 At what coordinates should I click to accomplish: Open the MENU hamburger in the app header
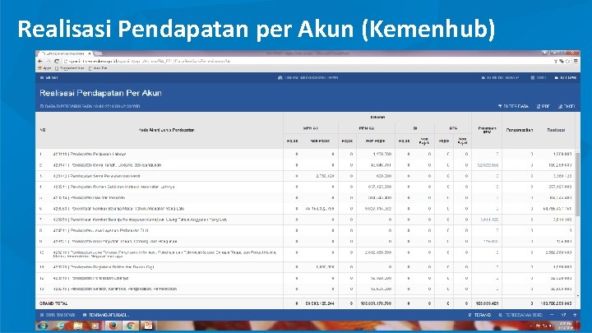click(49, 78)
